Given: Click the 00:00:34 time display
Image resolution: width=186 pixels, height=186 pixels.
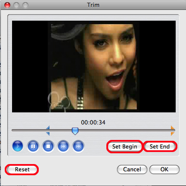Looking at the screenshot, I should coord(93,122).
